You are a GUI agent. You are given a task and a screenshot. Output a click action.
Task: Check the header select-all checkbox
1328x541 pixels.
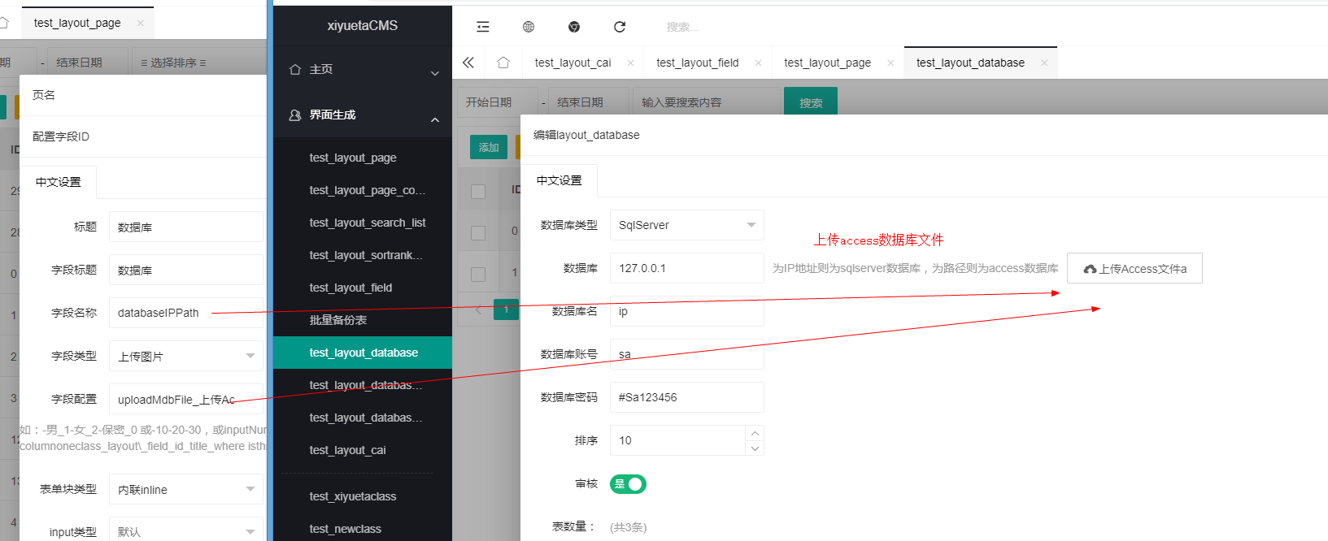[478, 191]
